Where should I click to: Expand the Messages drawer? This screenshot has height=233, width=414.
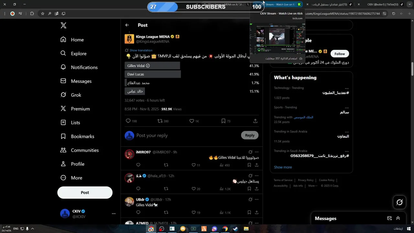pos(398,218)
